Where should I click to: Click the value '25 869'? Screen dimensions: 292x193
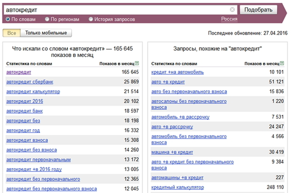pyautogui.click(x=131, y=82)
